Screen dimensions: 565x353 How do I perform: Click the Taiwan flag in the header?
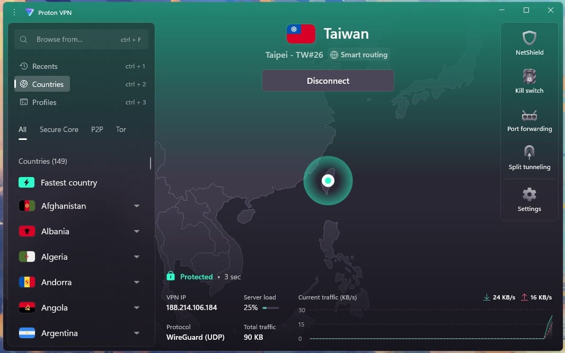pyautogui.click(x=301, y=33)
